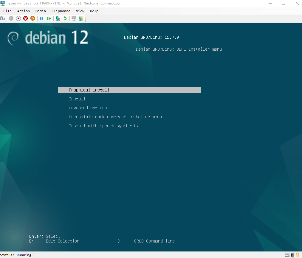The height and width of the screenshot is (258, 302).
Task: Revert the VM with the green arrow icon
Action: [65, 18]
